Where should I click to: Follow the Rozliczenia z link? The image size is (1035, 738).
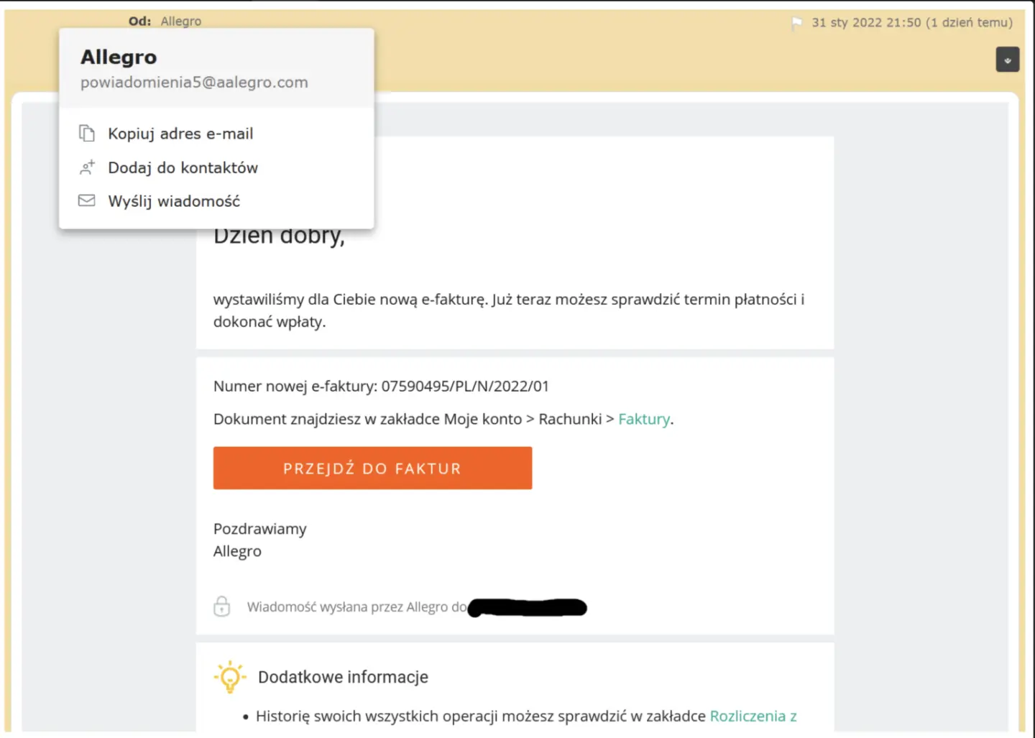point(753,716)
